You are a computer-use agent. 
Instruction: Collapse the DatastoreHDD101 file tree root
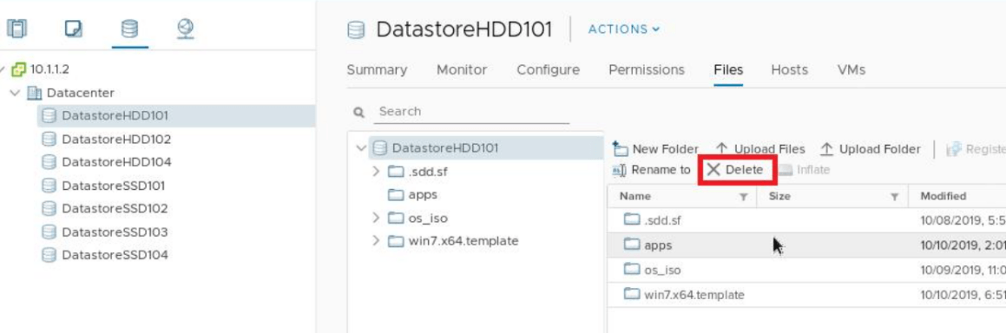361,148
